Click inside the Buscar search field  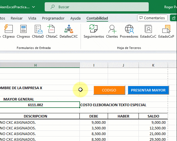pos(97,7)
